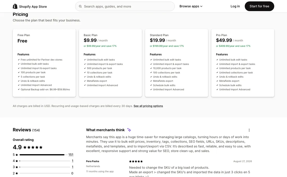Viewport: 287px width, 177px height.
Task: Click 'Metafields export' in Basic Plan
Action: [97, 81]
